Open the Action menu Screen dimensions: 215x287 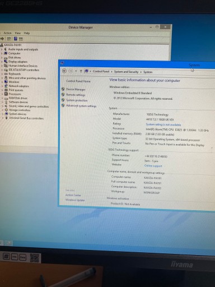[8, 33]
